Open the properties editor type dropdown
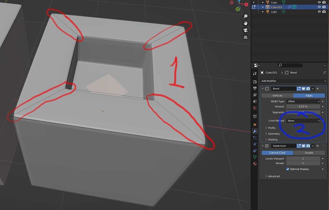The width and height of the screenshot is (329, 210). [x=257, y=66]
